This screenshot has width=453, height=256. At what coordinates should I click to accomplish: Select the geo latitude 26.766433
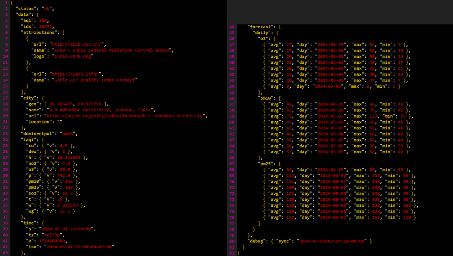click(x=61, y=104)
